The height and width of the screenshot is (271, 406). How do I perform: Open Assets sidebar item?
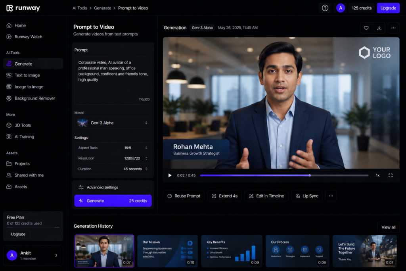coord(33,187)
